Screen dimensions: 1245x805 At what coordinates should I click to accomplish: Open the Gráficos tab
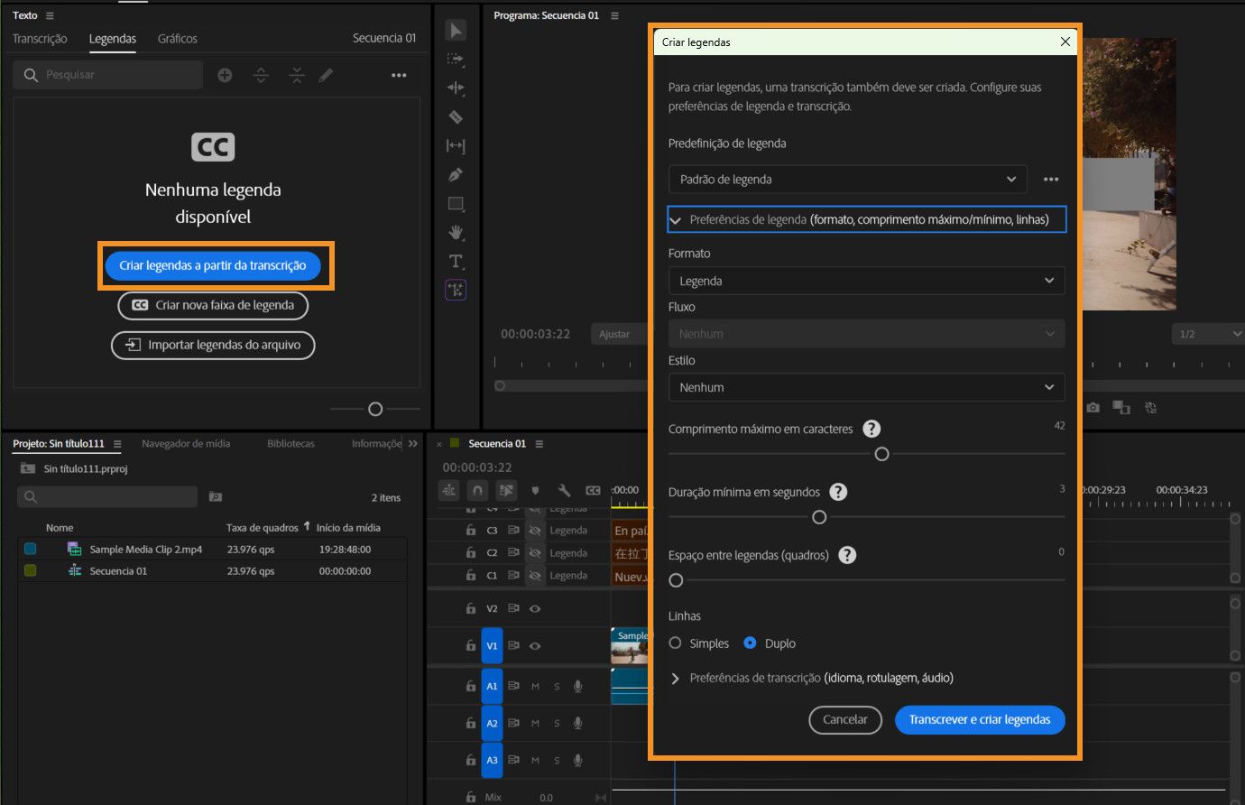177,39
